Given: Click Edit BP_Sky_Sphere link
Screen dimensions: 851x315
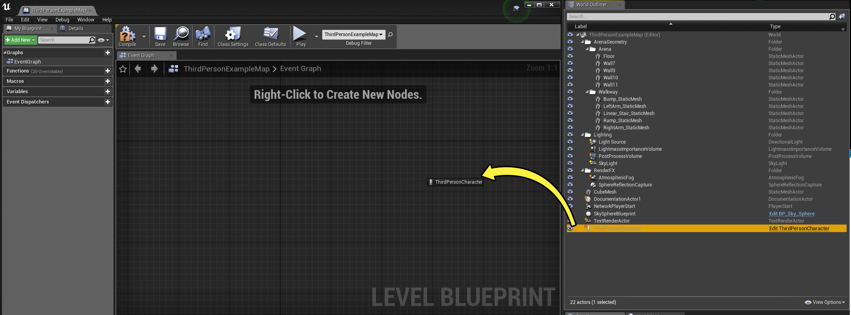Looking at the screenshot, I should tap(792, 214).
